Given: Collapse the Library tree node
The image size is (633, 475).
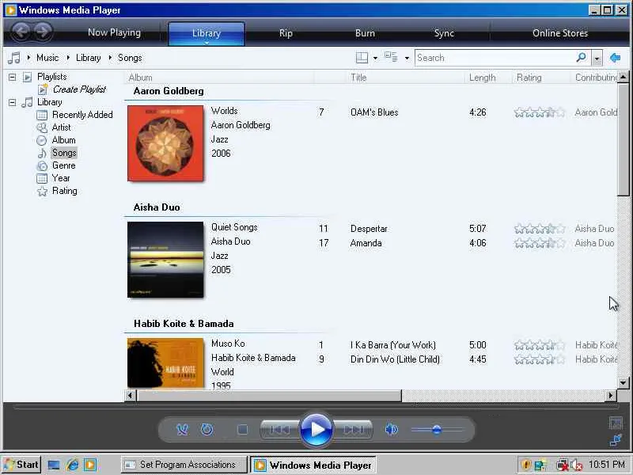Looking at the screenshot, I should click(x=12, y=102).
